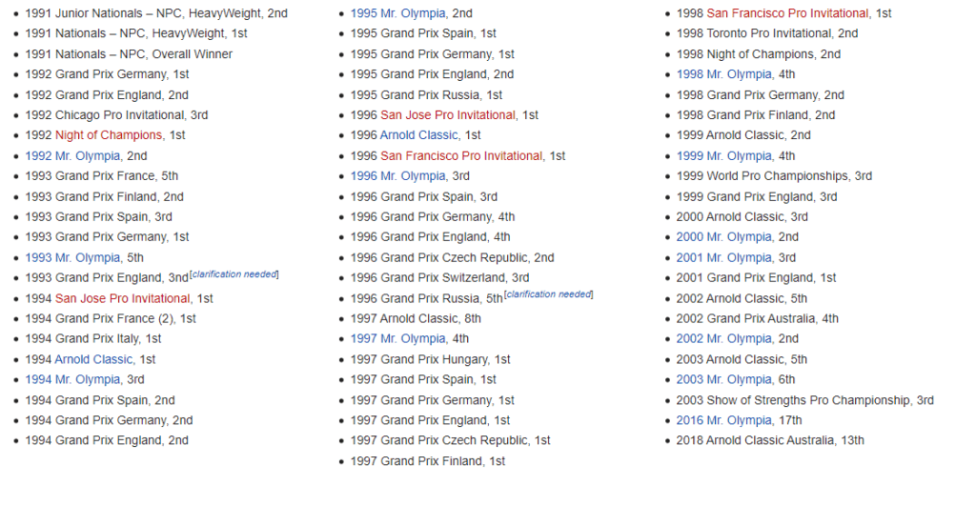Click '2002 Grand Prix Australia, 4th' entry
Image resolution: width=976 pixels, height=527 pixels.
point(758,318)
